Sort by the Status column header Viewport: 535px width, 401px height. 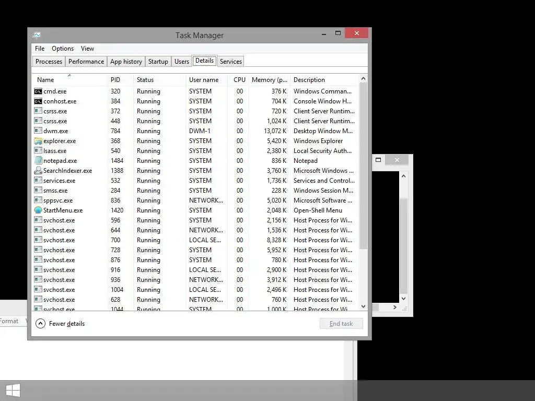[x=159, y=80]
